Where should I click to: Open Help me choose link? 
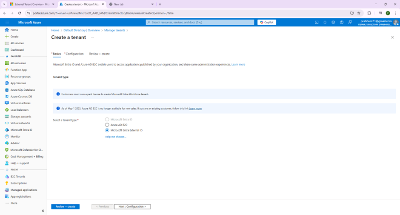[115, 137]
